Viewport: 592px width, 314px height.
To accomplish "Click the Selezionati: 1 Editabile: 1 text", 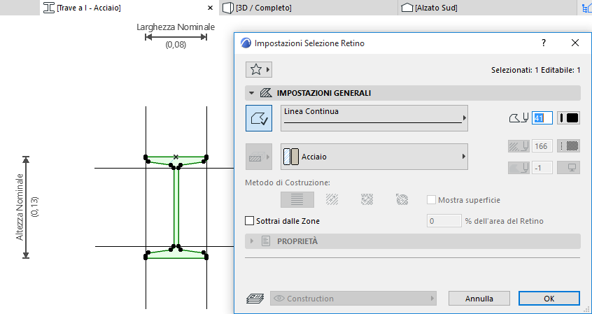I will click(x=536, y=70).
